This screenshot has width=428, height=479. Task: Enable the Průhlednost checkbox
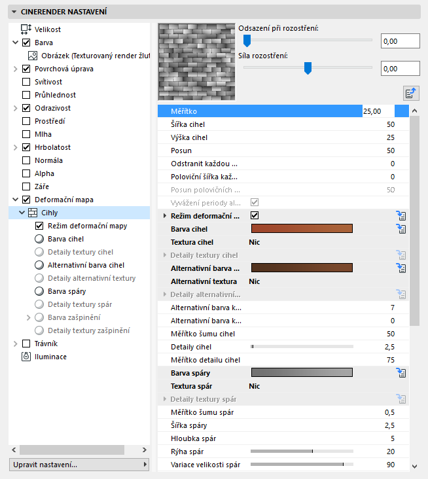coord(26,95)
